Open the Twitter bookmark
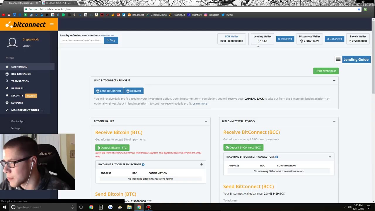Screen dimensions: 375x211 coord(227,15)
